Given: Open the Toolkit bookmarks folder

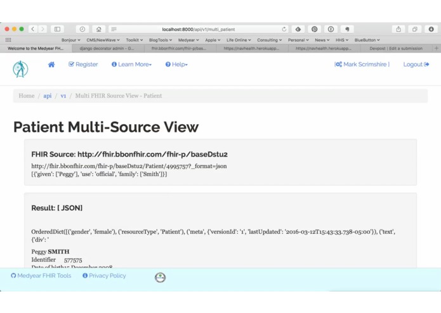Looking at the screenshot, I should (134, 40).
